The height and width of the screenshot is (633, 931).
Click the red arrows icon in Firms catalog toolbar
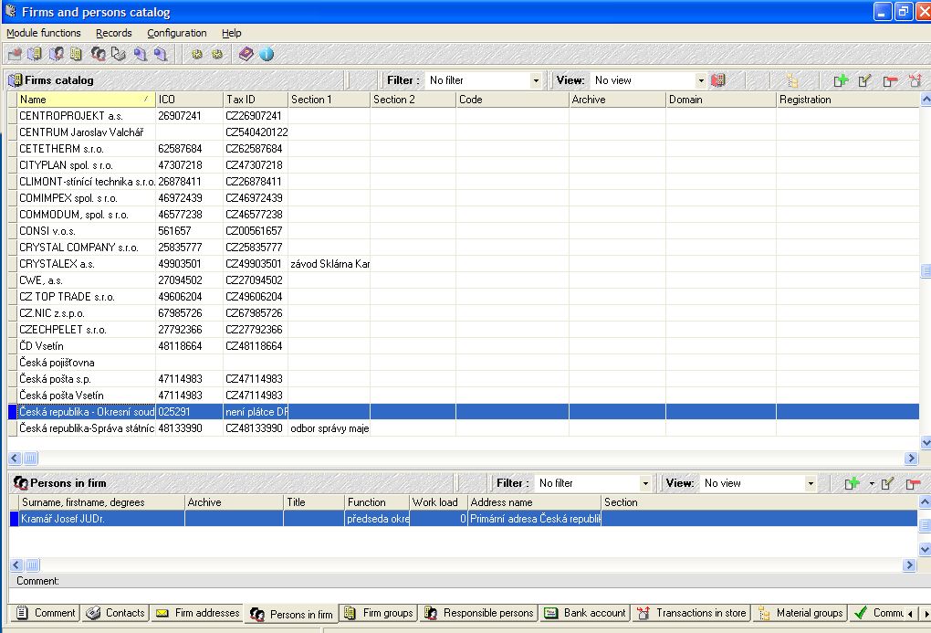coord(915,80)
